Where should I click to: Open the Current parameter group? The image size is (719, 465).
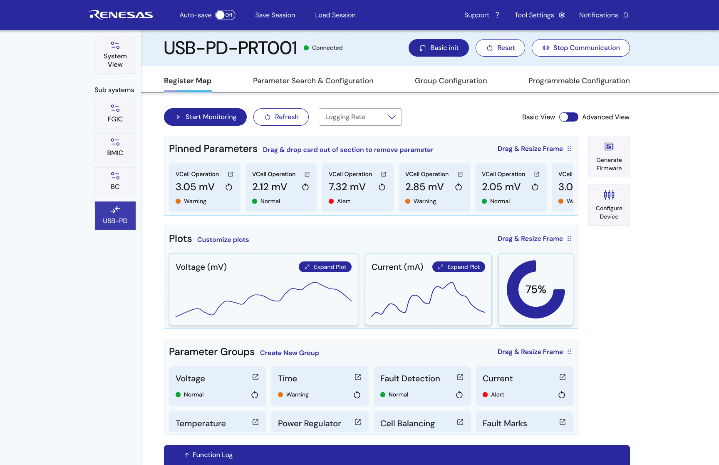(x=563, y=377)
